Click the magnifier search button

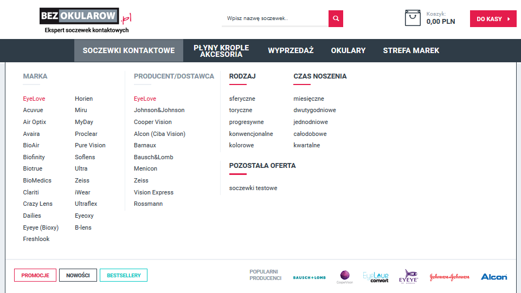pos(336,18)
